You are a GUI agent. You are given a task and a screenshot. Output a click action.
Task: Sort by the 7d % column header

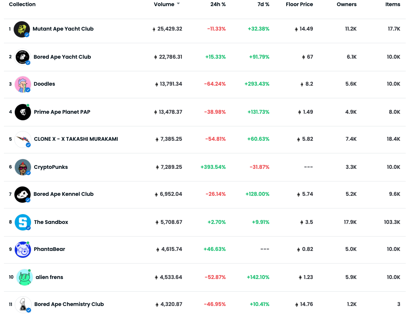[263, 4]
